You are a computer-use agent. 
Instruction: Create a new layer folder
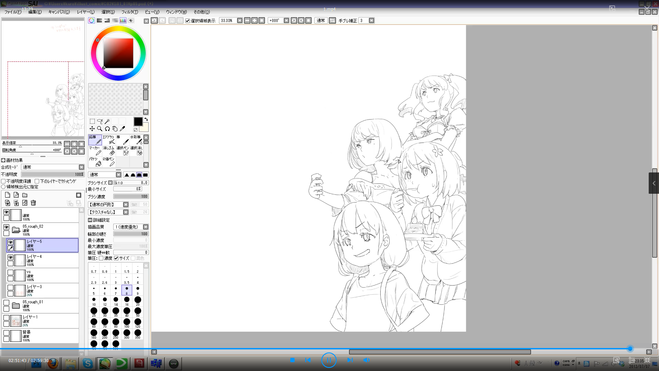pos(25,195)
